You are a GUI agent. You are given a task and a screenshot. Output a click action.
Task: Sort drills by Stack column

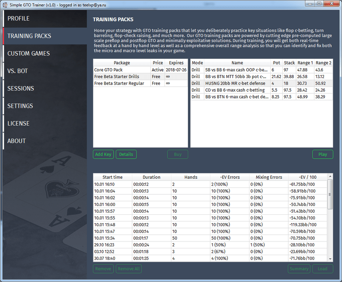(x=289, y=63)
